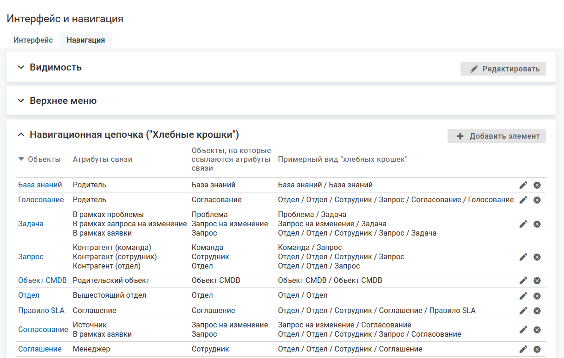Image resolution: width=564 pixels, height=358 pixels.
Task: Open the Голосование object link
Action: (x=41, y=200)
